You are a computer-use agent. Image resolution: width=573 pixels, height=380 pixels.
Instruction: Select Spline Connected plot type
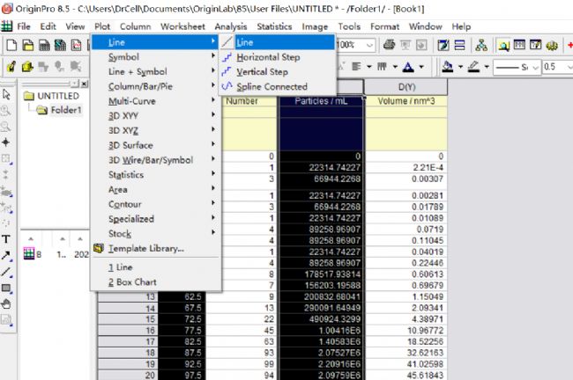272,86
